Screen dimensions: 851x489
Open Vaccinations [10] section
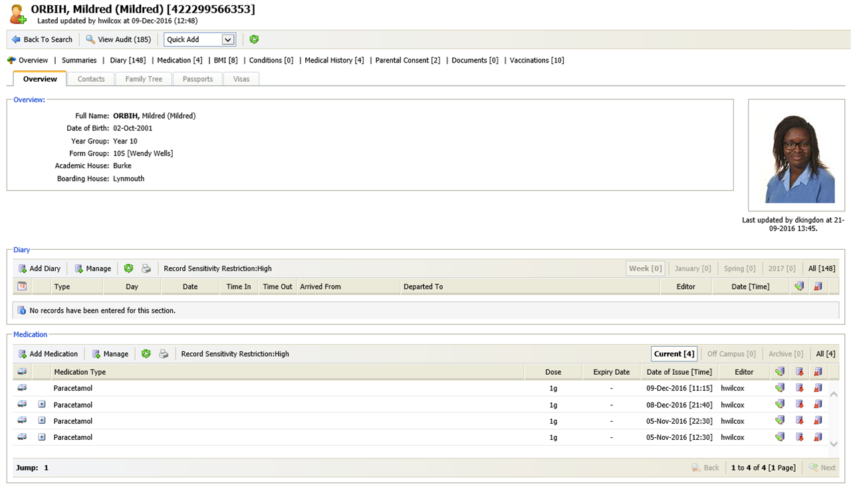point(537,60)
